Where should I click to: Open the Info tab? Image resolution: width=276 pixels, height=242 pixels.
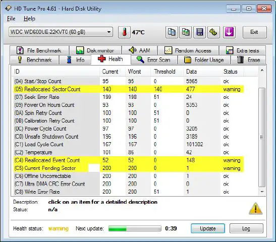tap(76, 60)
